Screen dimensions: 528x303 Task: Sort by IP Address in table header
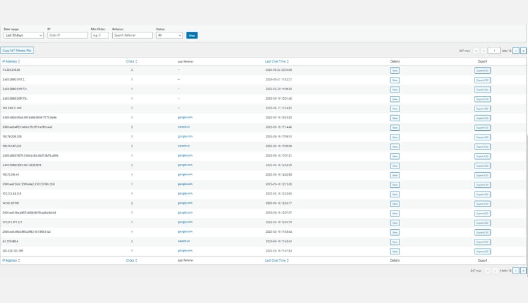(x=11, y=61)
